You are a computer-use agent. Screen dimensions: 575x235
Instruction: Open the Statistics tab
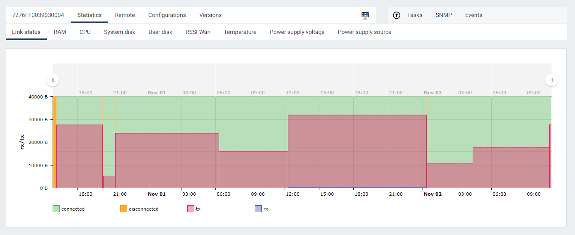click(89, 15)
